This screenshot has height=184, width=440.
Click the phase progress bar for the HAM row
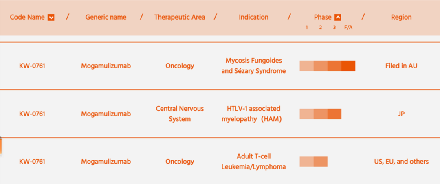pos(321,114)
